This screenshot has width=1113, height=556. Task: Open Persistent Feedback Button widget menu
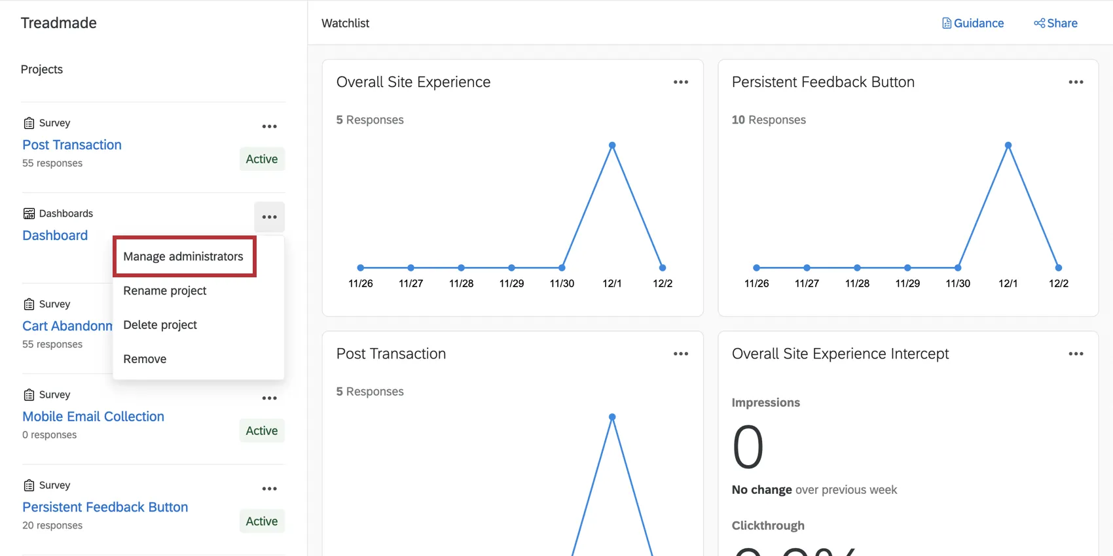coord(1076,82)
